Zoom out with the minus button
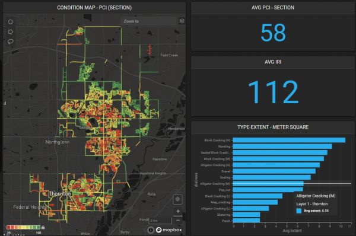The image size is (356, 236). (x=178, y=221)
